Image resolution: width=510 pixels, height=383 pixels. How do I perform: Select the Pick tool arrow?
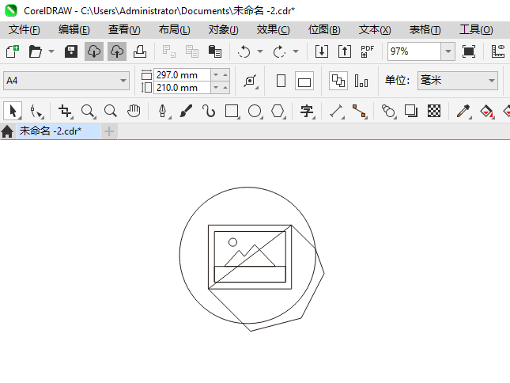tap(13, 112)
